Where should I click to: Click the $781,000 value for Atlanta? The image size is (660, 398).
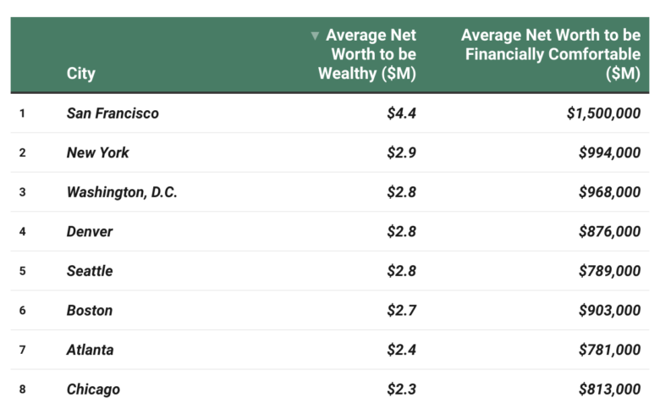pos(609,350)
